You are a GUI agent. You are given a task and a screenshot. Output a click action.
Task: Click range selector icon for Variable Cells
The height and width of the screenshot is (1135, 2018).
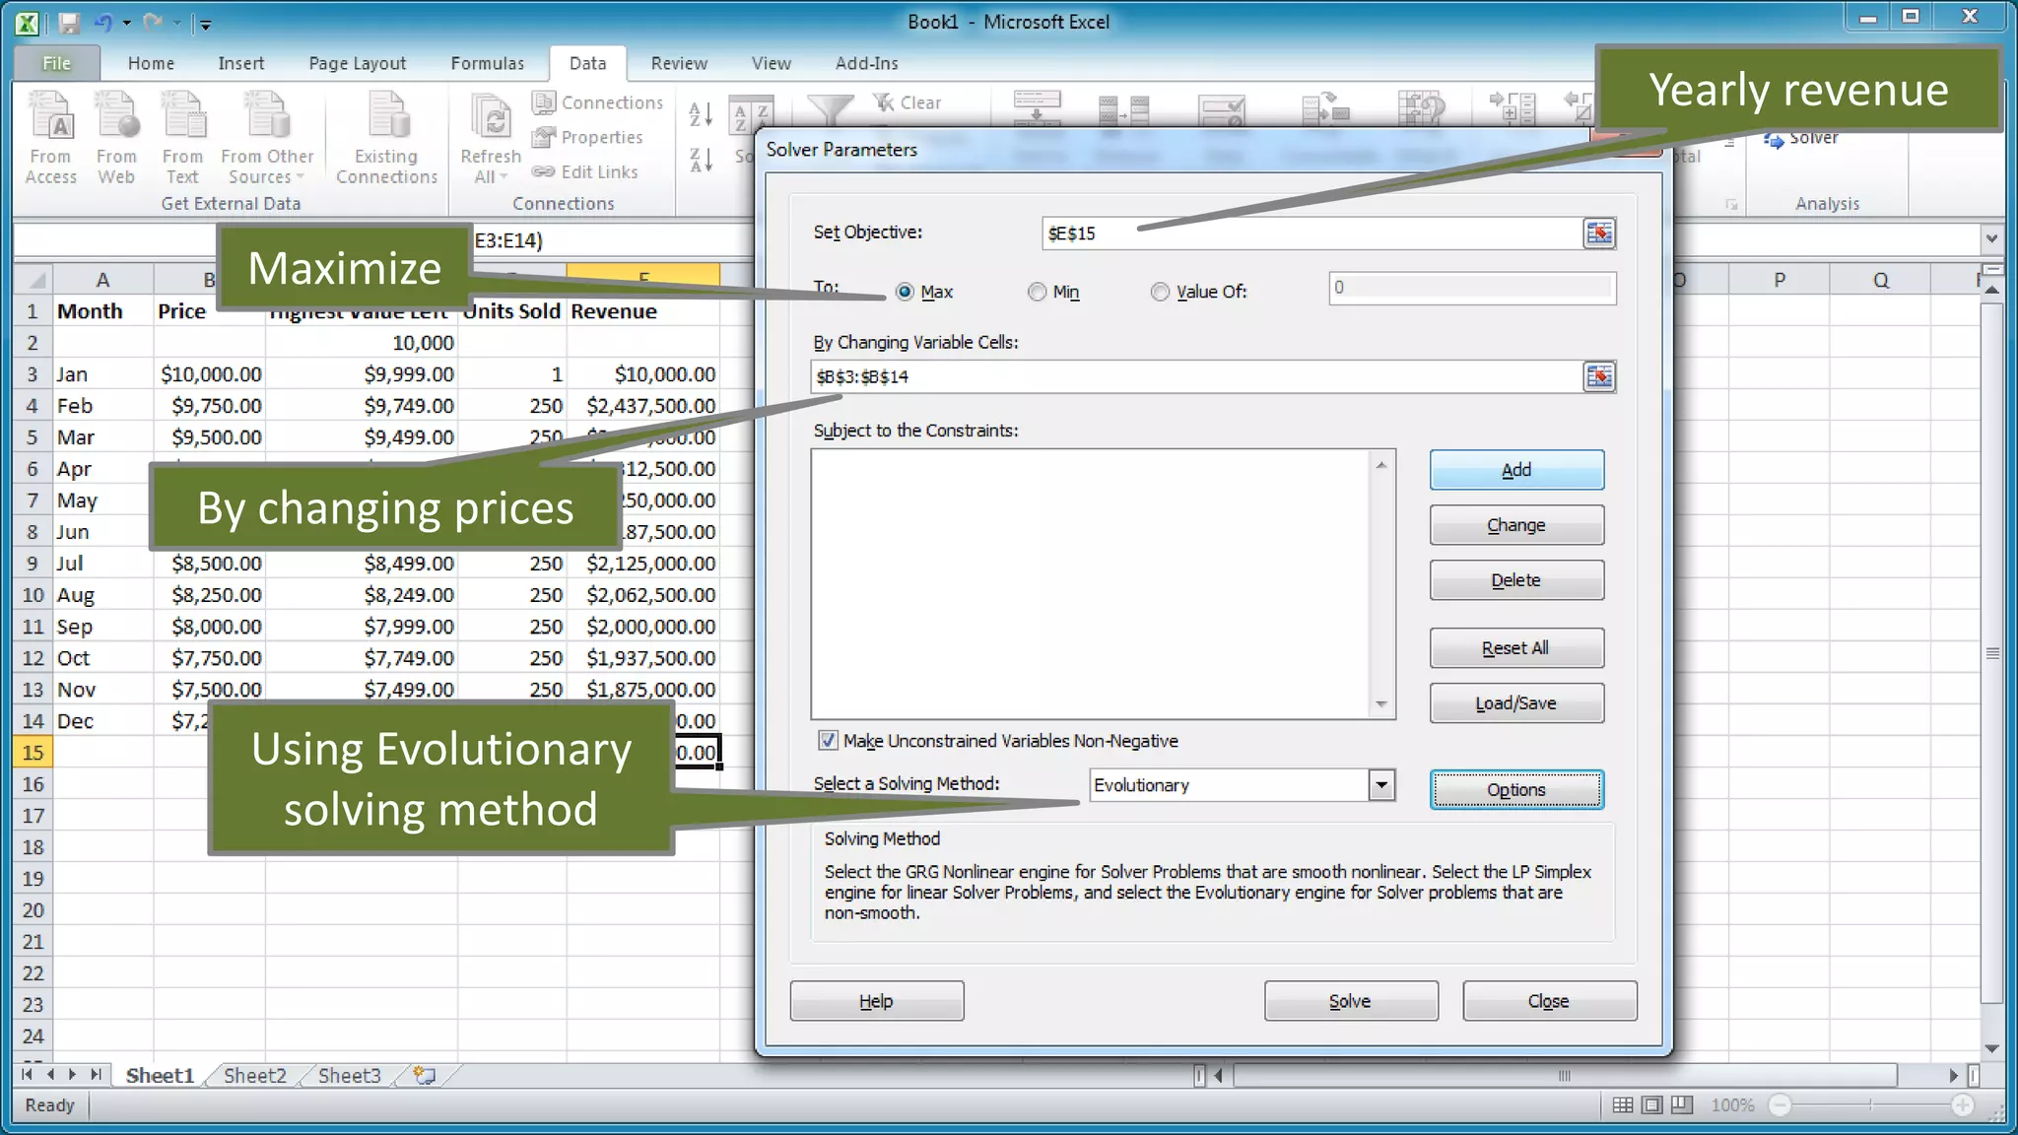coord(1599,376)
